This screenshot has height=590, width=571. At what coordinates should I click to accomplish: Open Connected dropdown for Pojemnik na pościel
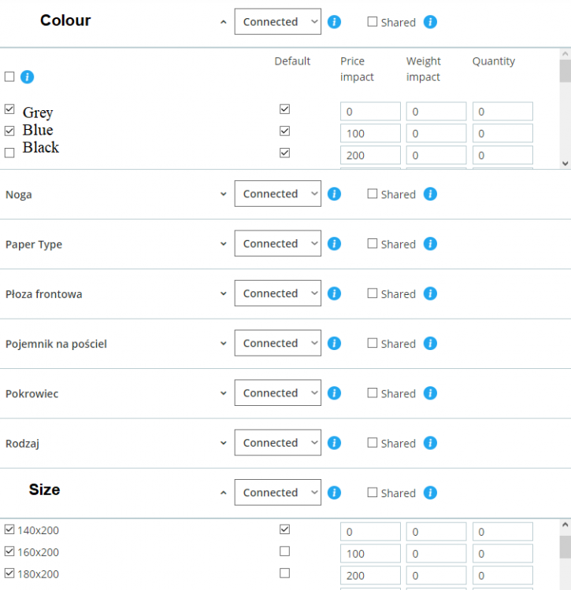point(277,344)
